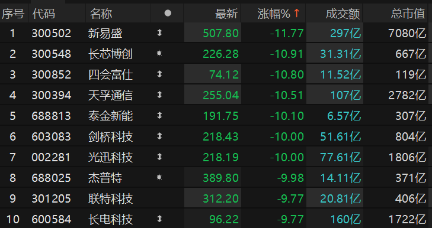This screenshot has height=228, width=432.
Task: Select stock name 杰普特
Action: point(105,178)
